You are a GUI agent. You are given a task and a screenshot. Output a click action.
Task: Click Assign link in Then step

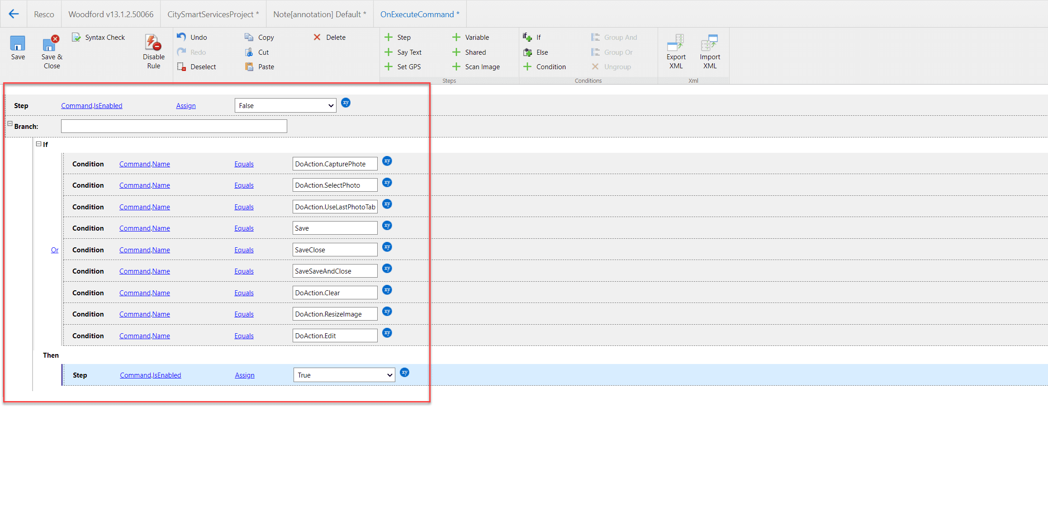(x=245, y=375)
